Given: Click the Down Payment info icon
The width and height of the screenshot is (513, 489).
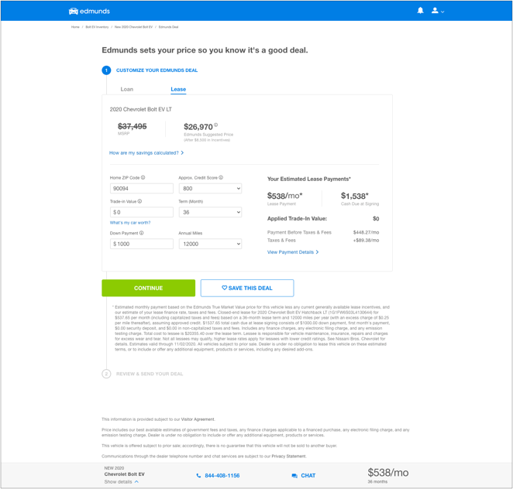Looking at the screenshot, I should pyautogui.click(x=141, y=233).
